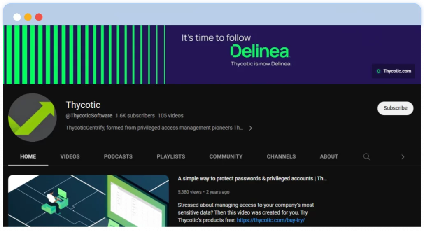Image resolution: width=424 pixels, height=231 pixels.
Task: Open the ABOUT tab
Action: pyautogui.click(x=329, y=156)
